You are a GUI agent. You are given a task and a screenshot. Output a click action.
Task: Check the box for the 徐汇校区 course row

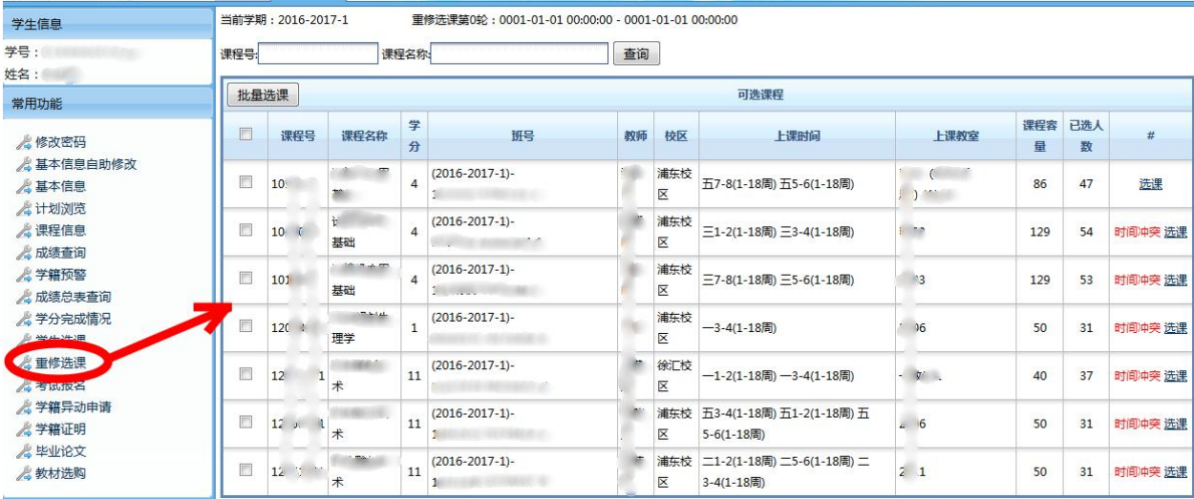[245, 374]
